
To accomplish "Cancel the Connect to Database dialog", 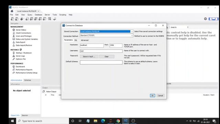I will (x=161, y=96).
